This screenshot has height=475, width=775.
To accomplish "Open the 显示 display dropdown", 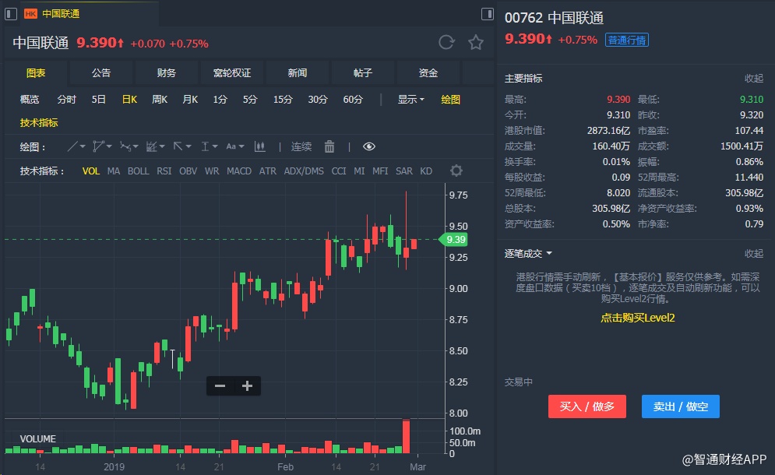I will (x=411, y=100).
